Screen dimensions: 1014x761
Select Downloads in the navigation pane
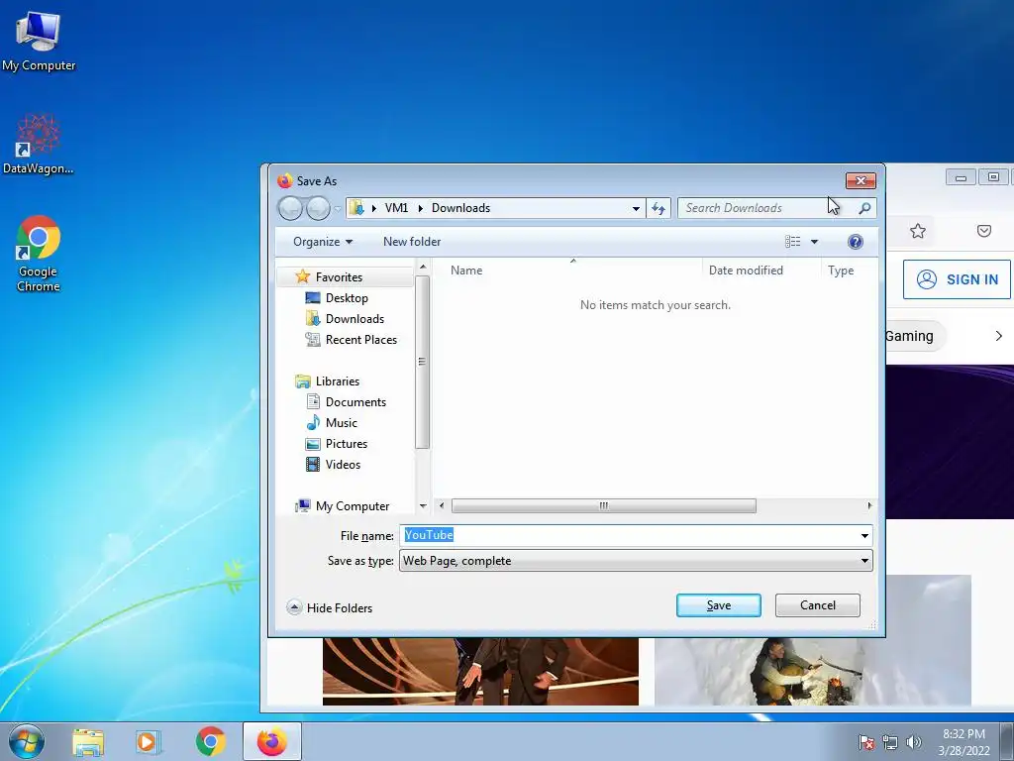coord(355,318)
